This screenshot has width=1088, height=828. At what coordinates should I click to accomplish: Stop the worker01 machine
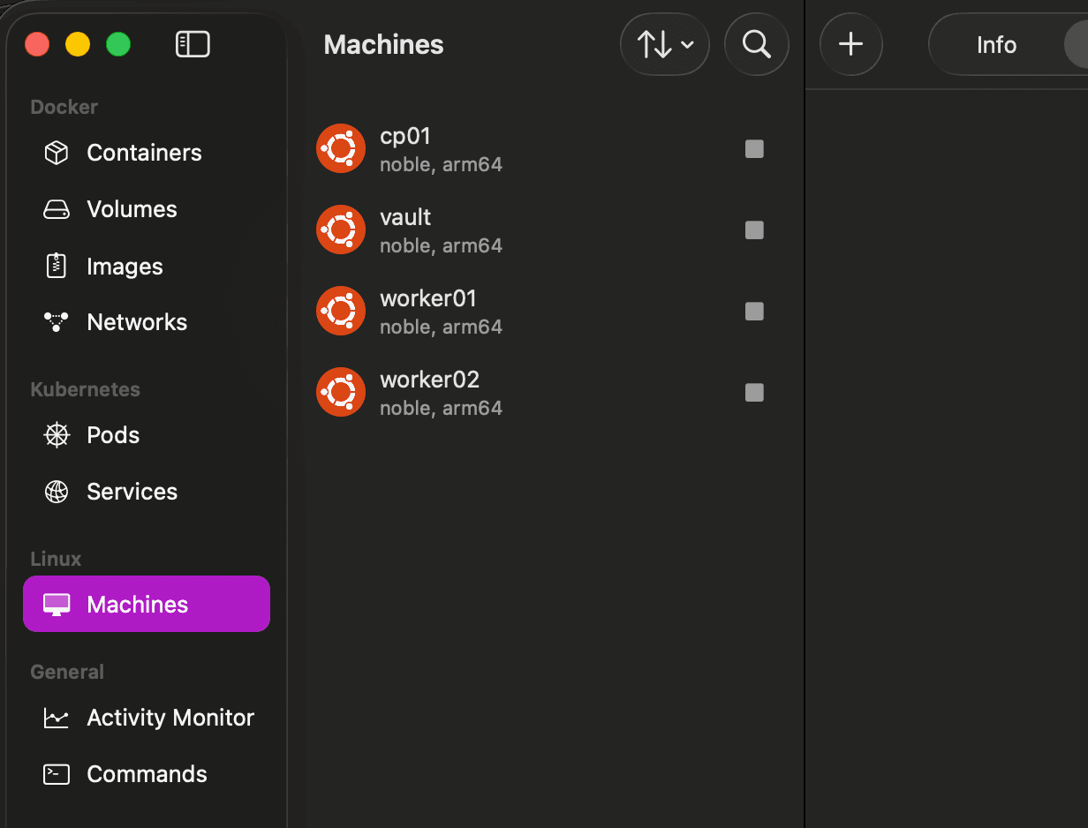point(754,312)
